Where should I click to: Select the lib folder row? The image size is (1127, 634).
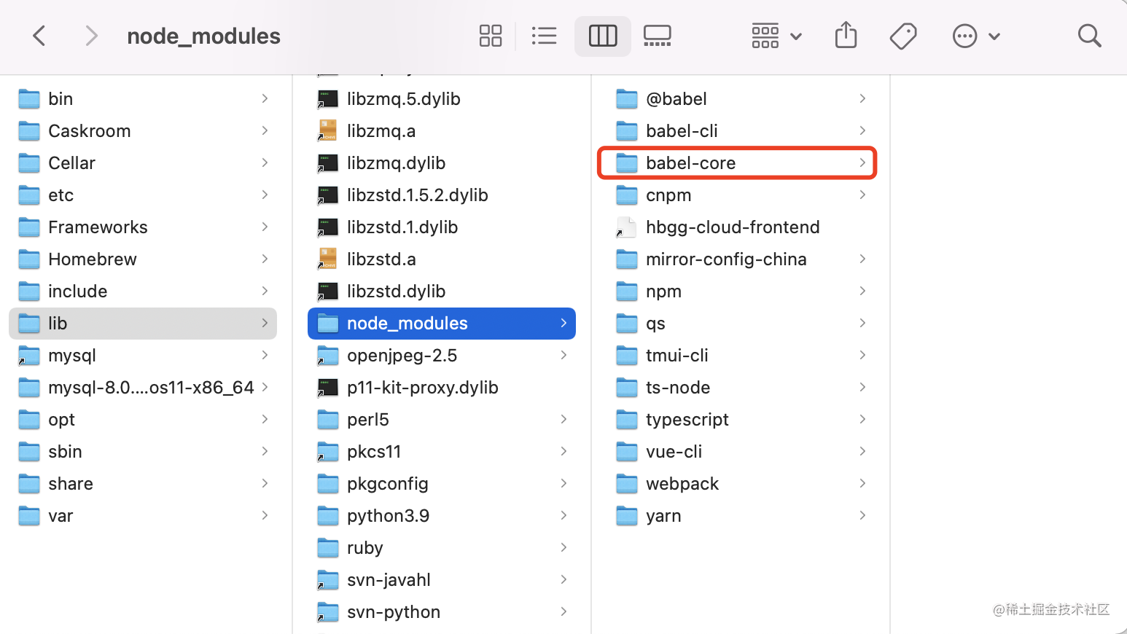click(143, 323)
